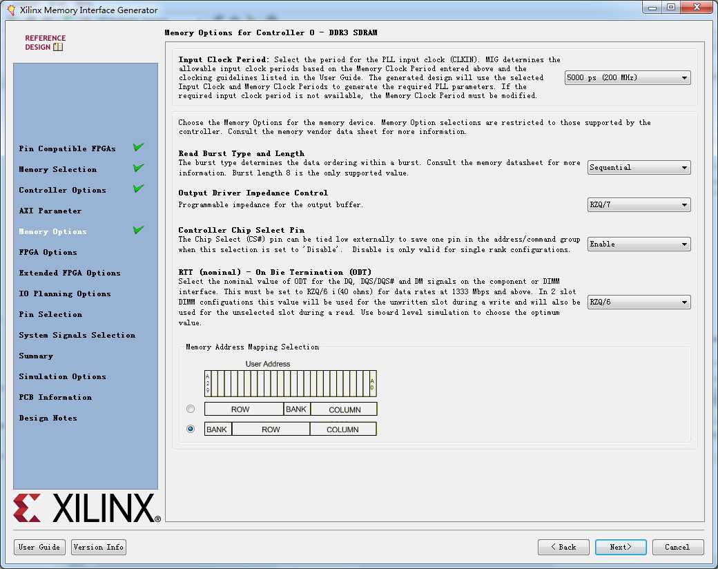The width and height of the screenshot is (718, 569).
Task: Click the Next button
Action: pyautogui.click(x=621, y=547)
